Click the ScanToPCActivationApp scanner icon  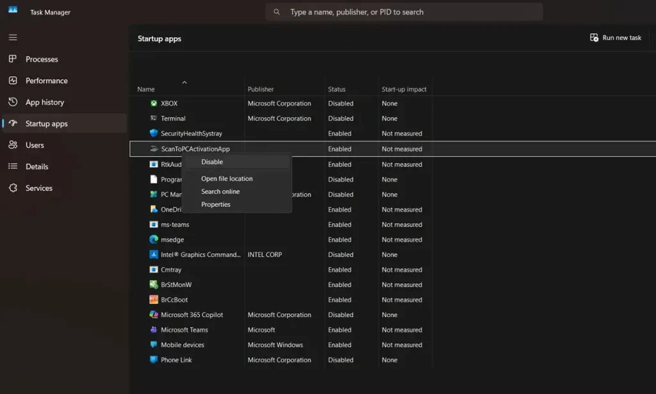click(x=154, y=149)
